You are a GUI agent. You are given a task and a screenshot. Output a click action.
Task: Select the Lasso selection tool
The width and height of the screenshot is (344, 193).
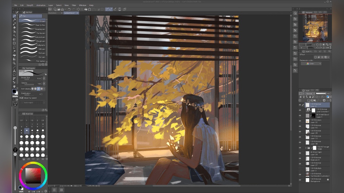[14, 47]
